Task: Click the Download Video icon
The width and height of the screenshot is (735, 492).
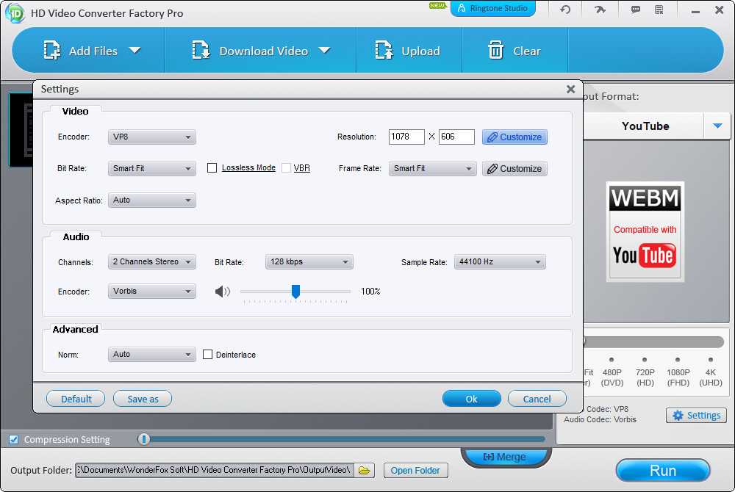Action: tap(201, 51)
